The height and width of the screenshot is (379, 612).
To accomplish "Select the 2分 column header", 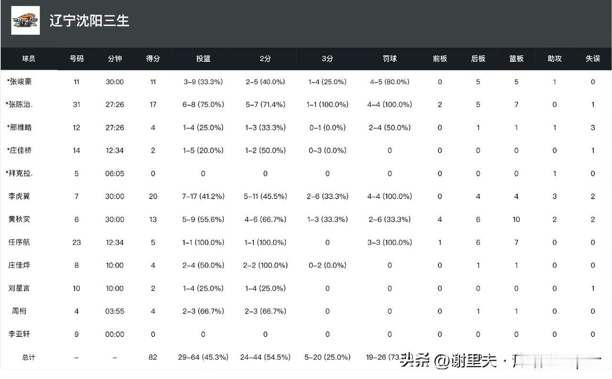I will point(265,58).
